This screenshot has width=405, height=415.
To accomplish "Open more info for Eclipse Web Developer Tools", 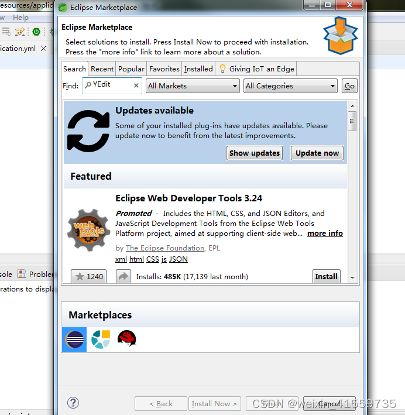I will tap(325, 233).
